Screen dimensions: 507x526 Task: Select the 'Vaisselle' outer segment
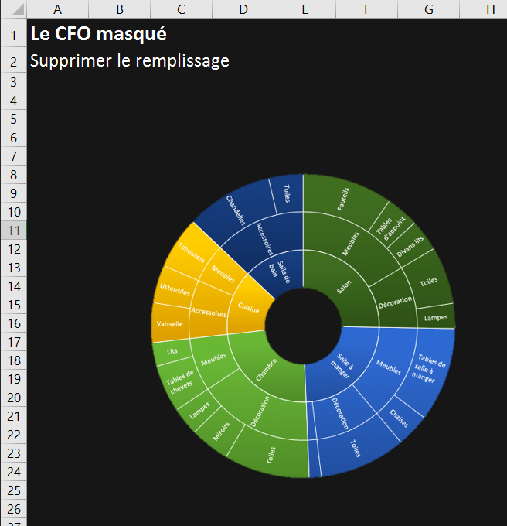click(x=168, y=323)
